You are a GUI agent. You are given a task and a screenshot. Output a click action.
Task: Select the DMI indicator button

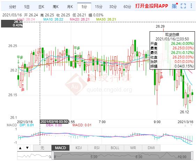point(151,148)
